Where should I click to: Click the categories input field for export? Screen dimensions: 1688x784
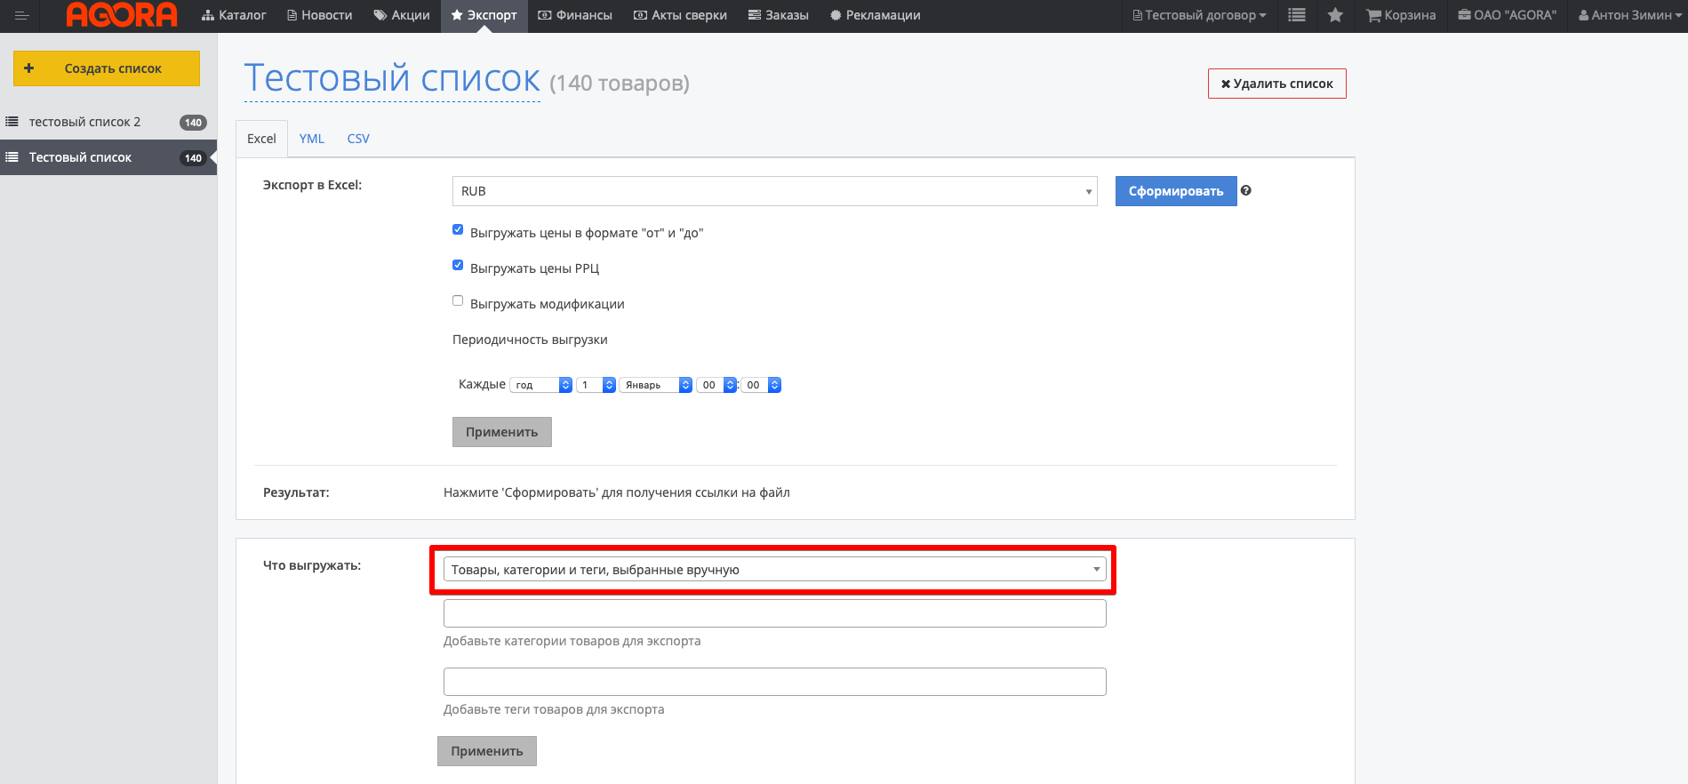pos(774,613)
